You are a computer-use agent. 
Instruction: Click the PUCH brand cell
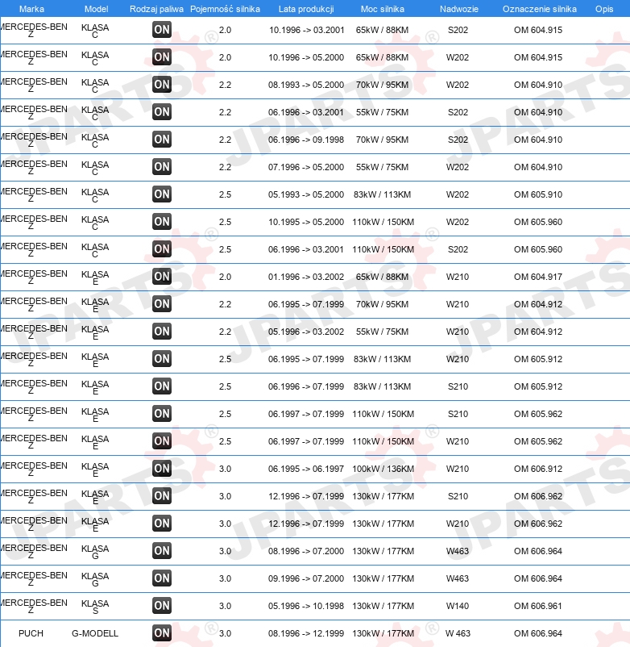point(31,633)
